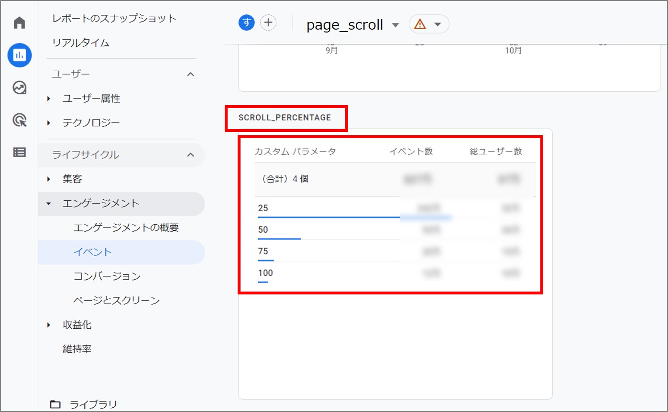This screenshot has height=412, width=668.
Task: Click the blue 'す' segment avatar
Action: tap(247, 22)
